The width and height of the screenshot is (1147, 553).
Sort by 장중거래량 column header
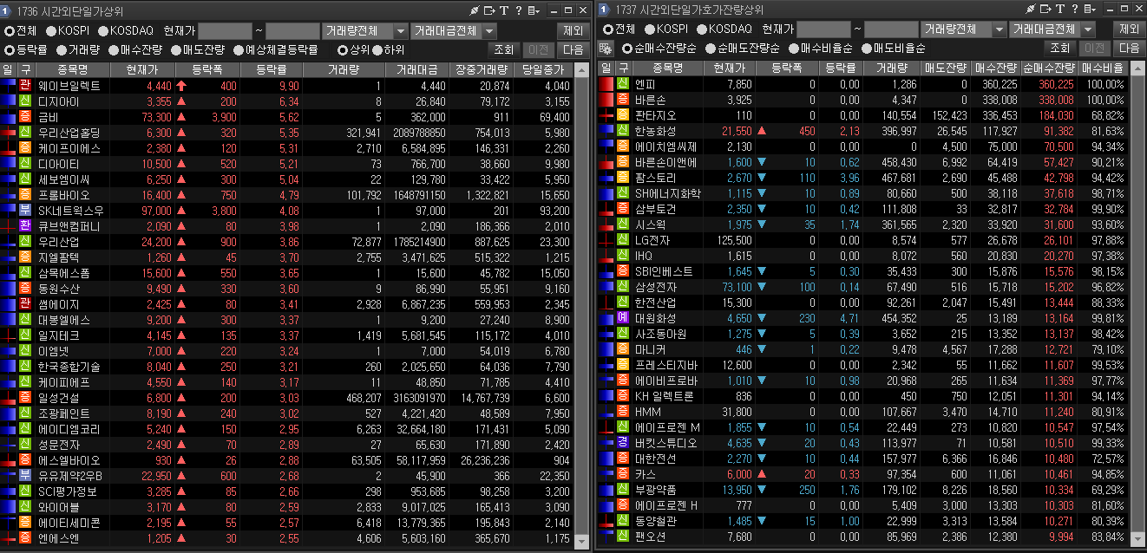pos(482,69)
